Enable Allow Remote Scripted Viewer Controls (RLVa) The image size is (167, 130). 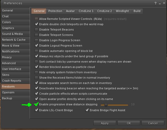coord(36,19)
